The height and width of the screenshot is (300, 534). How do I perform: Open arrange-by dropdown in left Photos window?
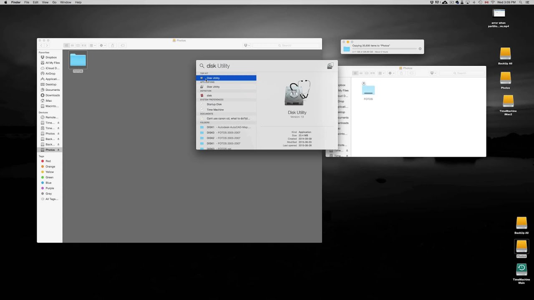[x=92, y=45]
